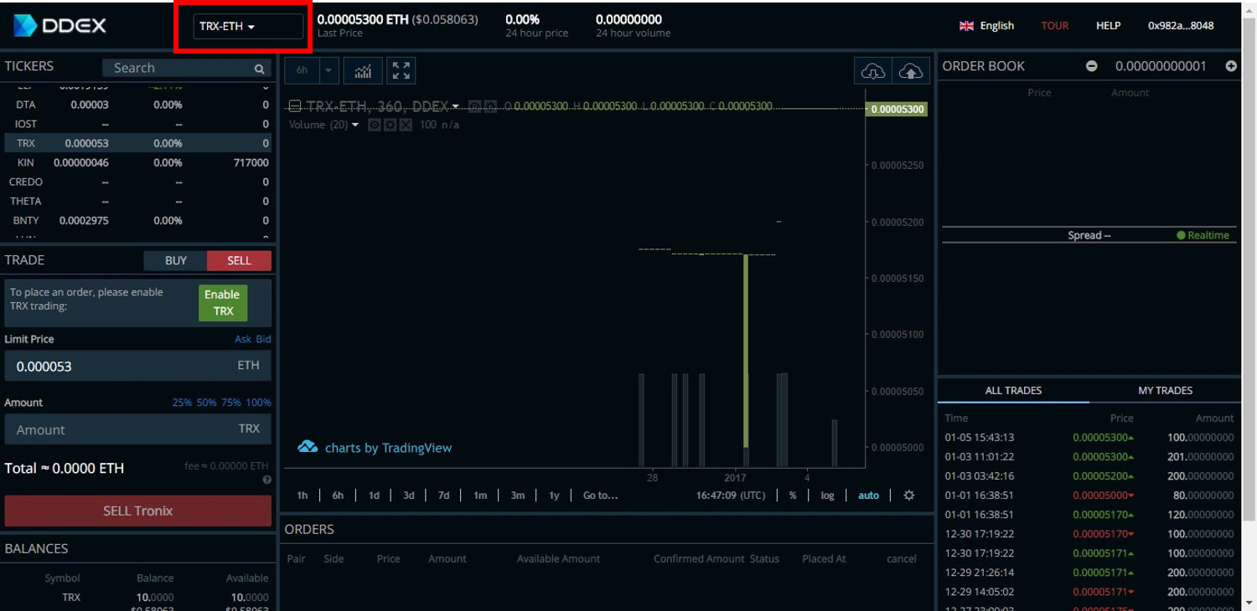Expand the Volume (20) indicator dropdown
Image resolution: width=1257 pixels, height=611 pixels.
point(355,126)
